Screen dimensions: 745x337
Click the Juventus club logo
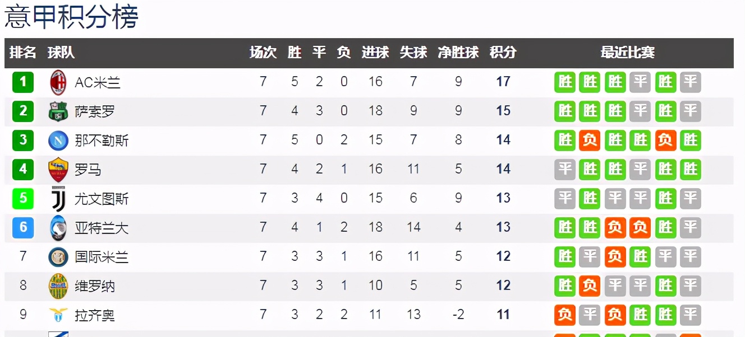click(58, 199)
